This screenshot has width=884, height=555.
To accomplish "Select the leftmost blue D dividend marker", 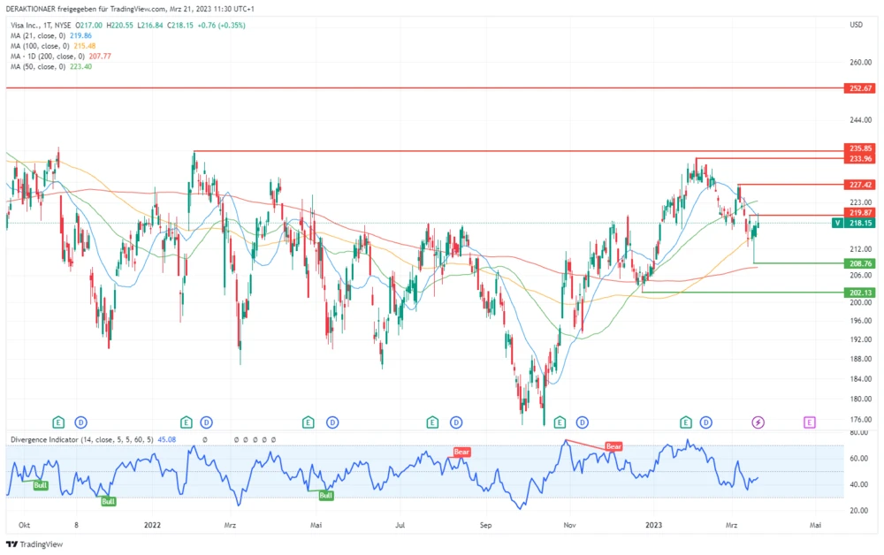I will click(x=80, y=422).
